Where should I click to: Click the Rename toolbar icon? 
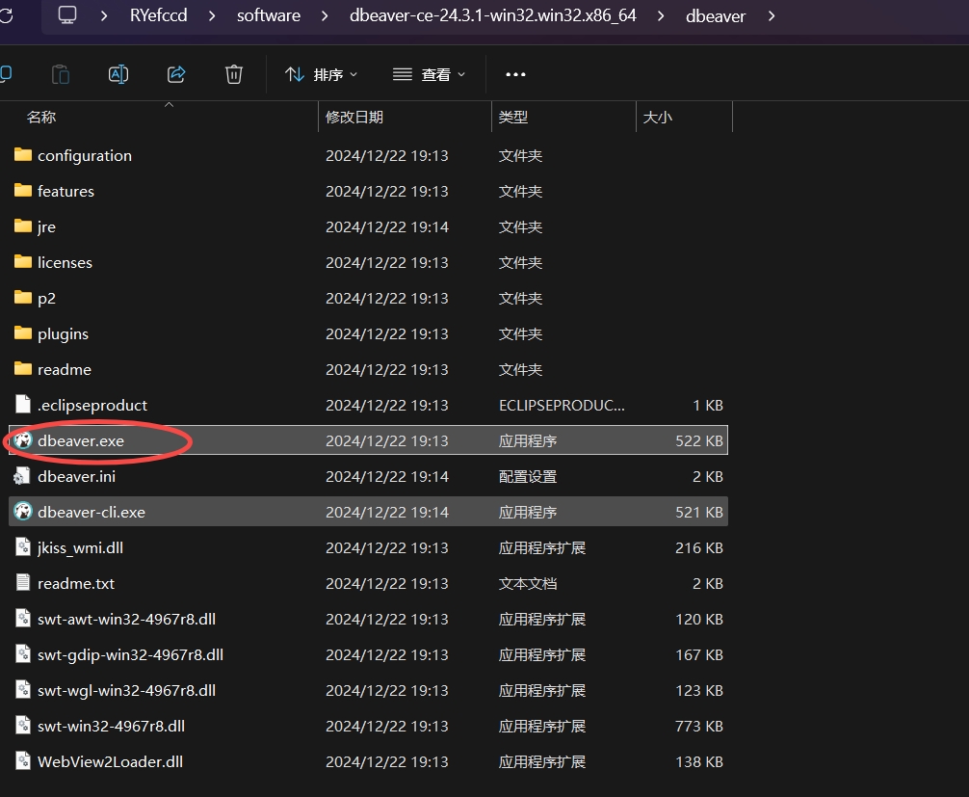click(x=118, y=74)
